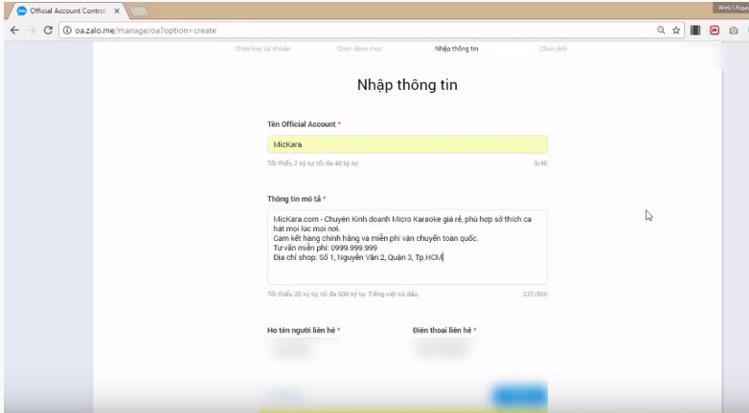Click the browser forward arrow
The height and width of the screenshot is (413, 749).
32,30
